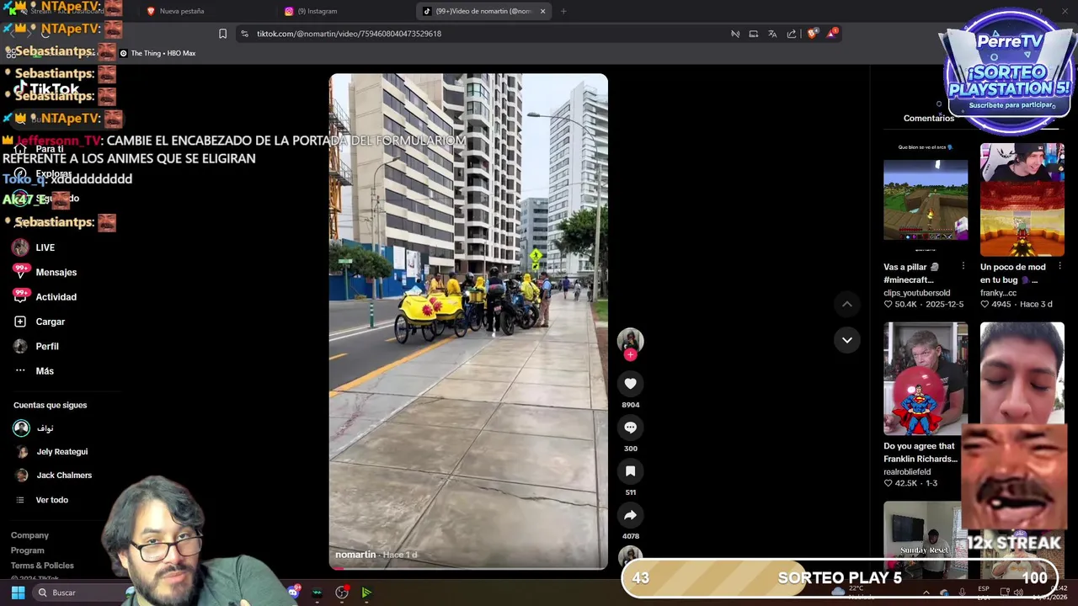Click inside the playing TikTok video
Viewport: 1078px width, 606px height.
(x=468, y=320)
